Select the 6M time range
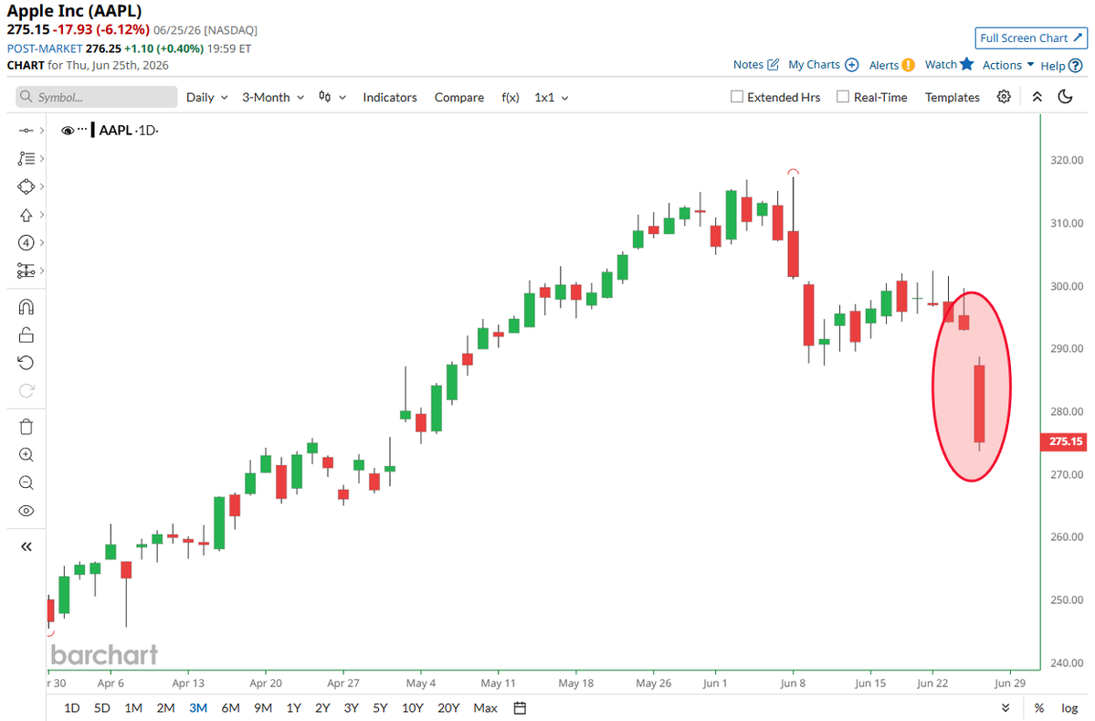The width and height of the screenshot is (1095, 721). click(230, 707)
